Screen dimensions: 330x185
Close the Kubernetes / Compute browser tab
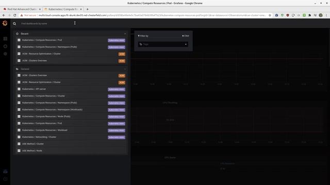(81, 9)
